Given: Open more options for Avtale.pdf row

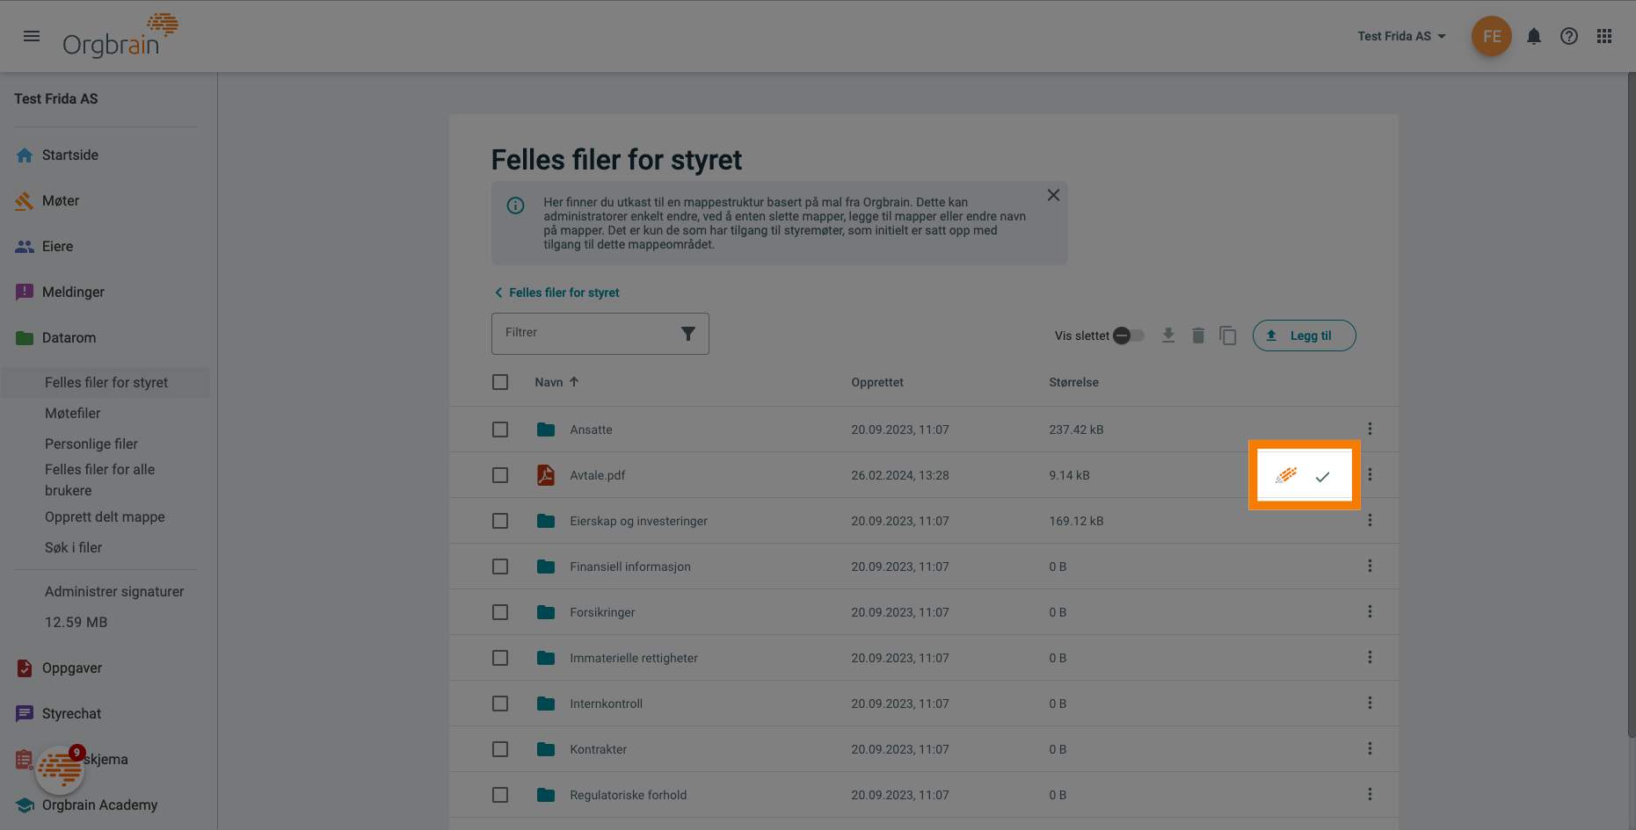Looking at the screenshot, I should point(1370,474).
